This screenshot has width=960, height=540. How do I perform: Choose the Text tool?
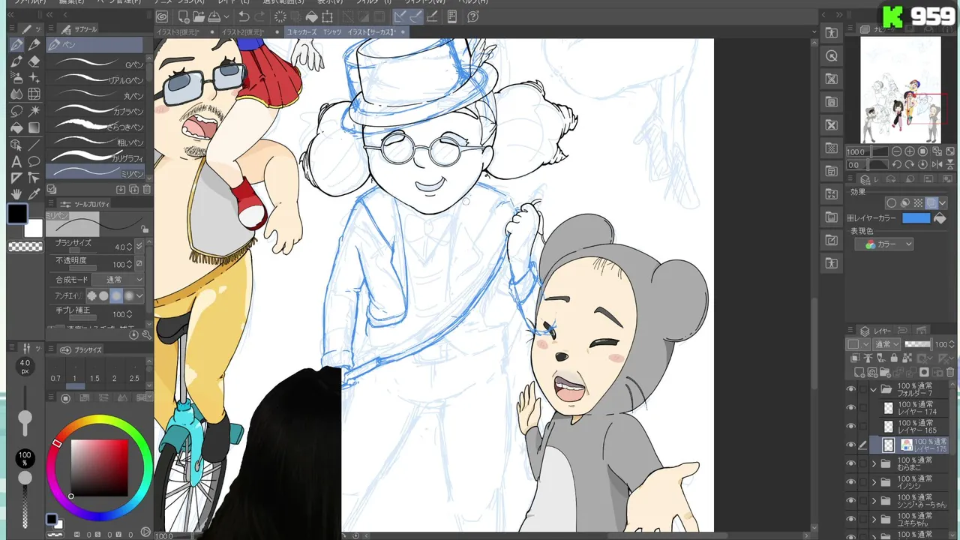tap(16, 161)
